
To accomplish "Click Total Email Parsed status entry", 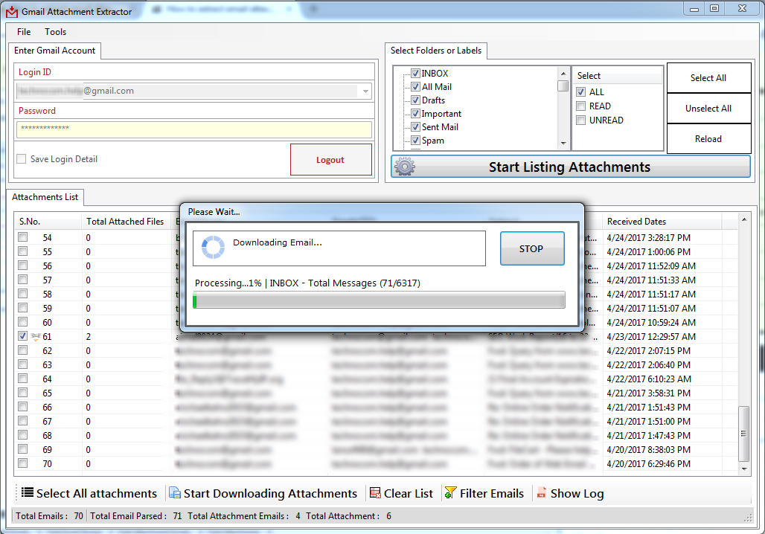I will point(135,516).
